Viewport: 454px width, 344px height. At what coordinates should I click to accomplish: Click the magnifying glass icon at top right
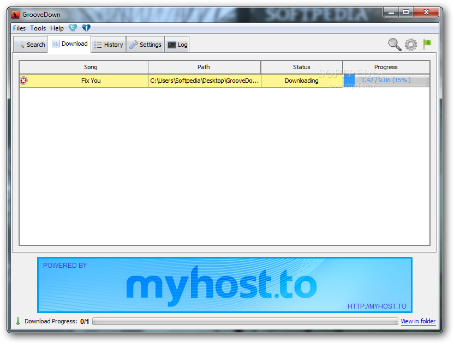pos(395,45)
